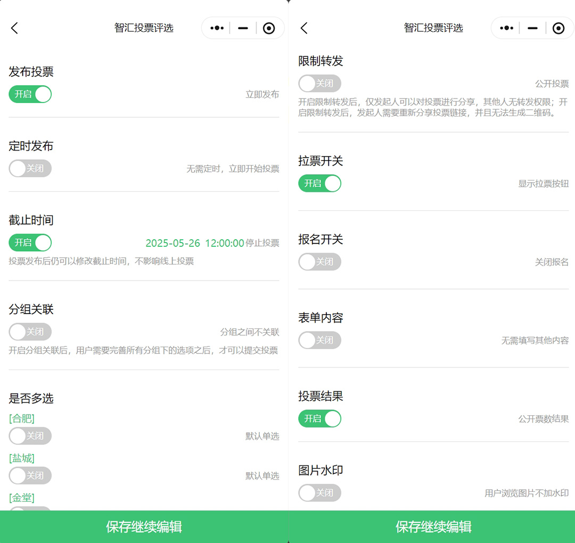Go back using right panel back arrow
The width and height of the screenshot is (575, 543).
pos(304,28)
